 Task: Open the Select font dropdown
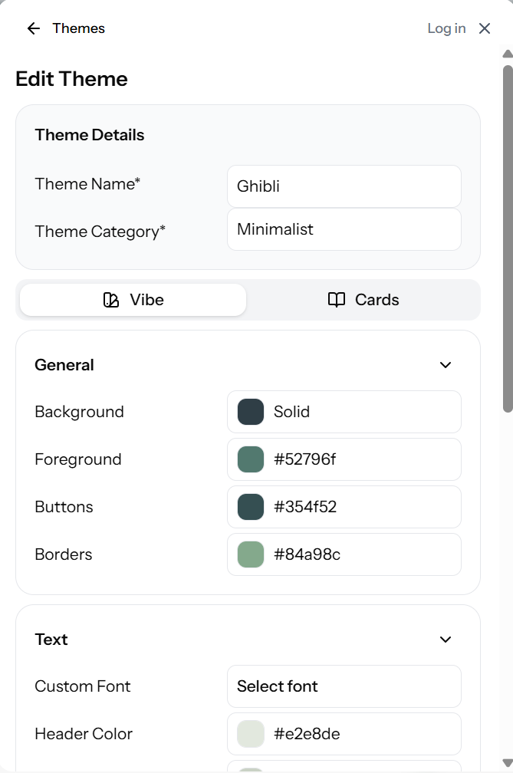point(344,686)
